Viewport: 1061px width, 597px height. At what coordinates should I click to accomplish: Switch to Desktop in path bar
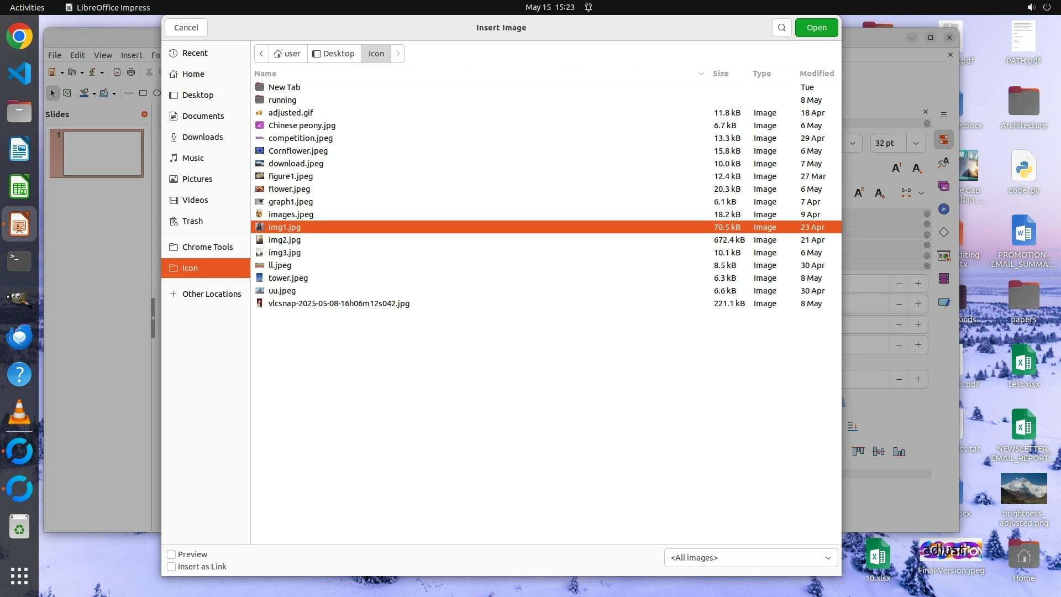[x=334, y=54]
